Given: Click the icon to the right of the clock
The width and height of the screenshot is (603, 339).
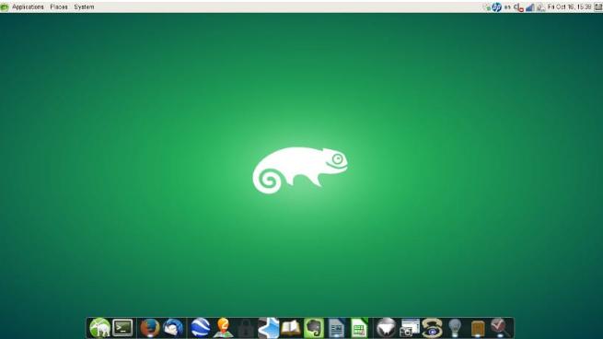Looking at the screenshot, I should point(598,7).
